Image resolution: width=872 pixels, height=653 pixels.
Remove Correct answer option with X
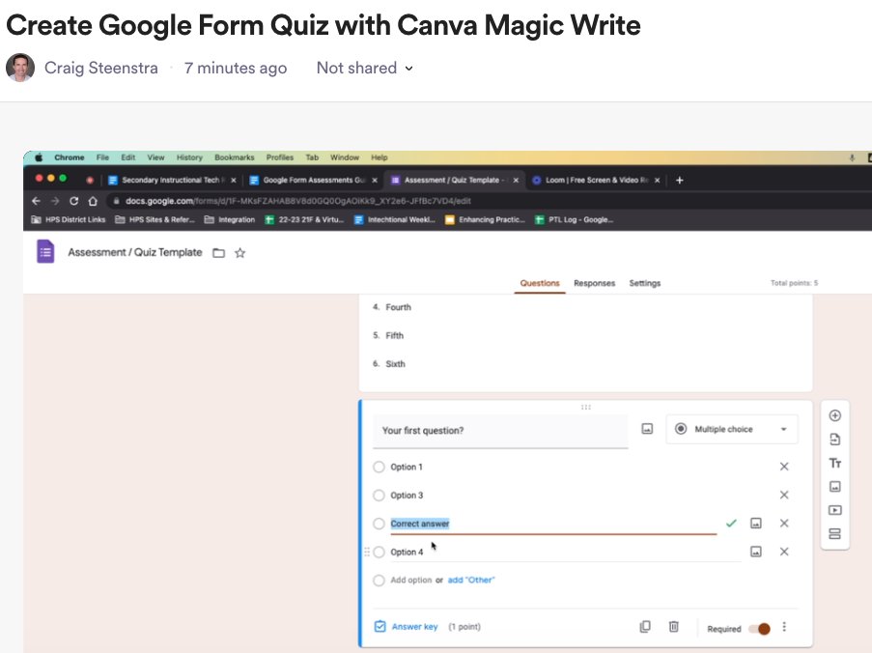pyautogui.click(x=784, y=524)
